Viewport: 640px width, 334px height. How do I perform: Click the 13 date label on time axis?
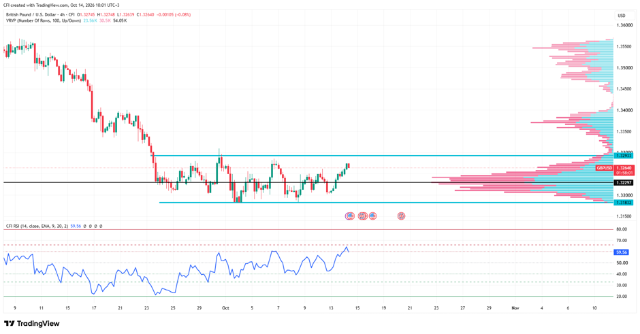pos(331,308)
